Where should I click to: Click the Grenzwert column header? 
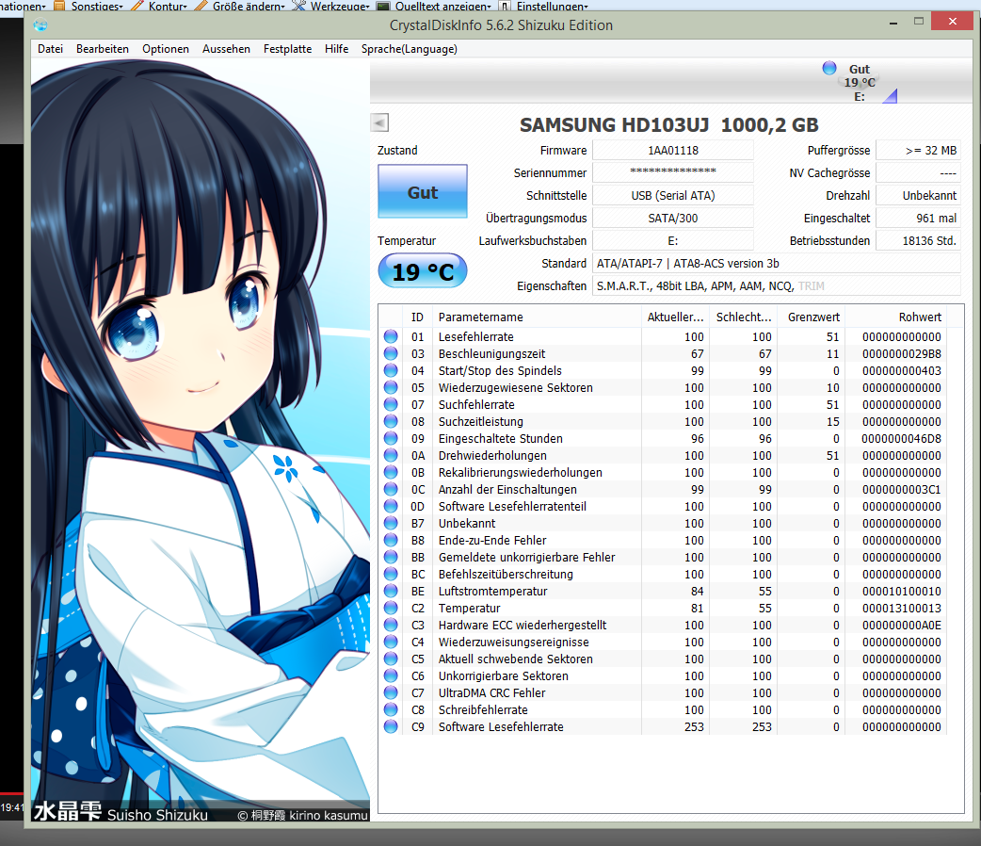pos(812,317)
